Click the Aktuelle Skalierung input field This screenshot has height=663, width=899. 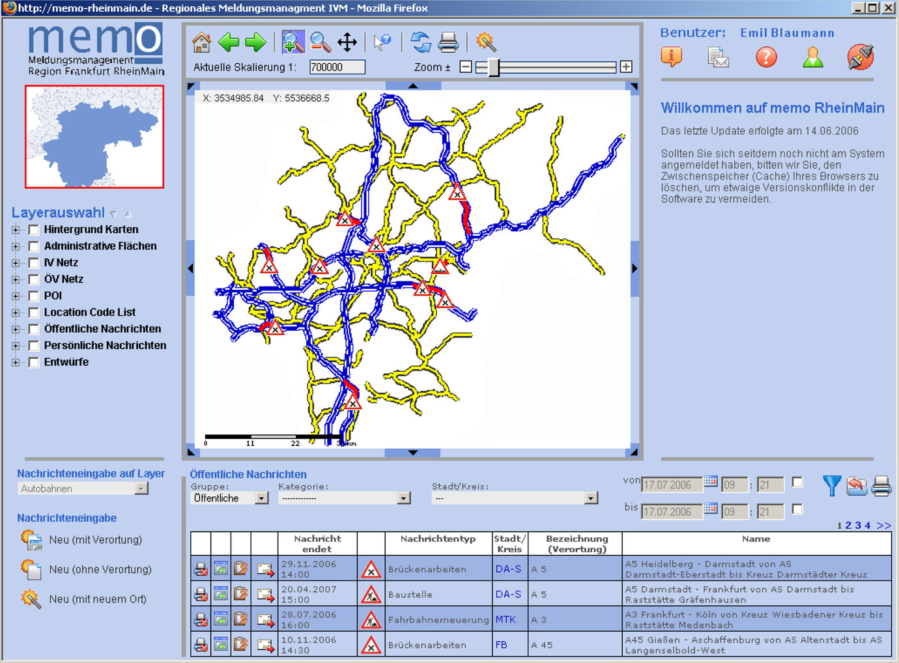pyautogui.click(x=337, y=67)
